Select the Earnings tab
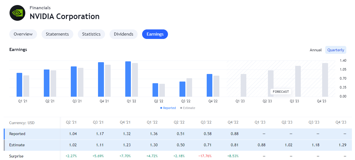This screenshot has width=355, height=160. pos(155,34)
